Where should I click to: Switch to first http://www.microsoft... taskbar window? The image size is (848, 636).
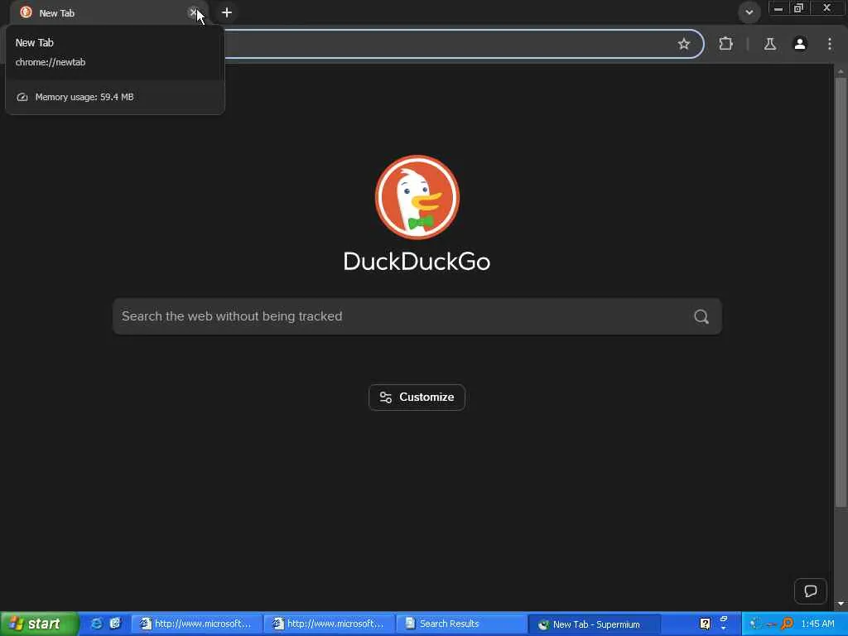click(x=195, y=624)
